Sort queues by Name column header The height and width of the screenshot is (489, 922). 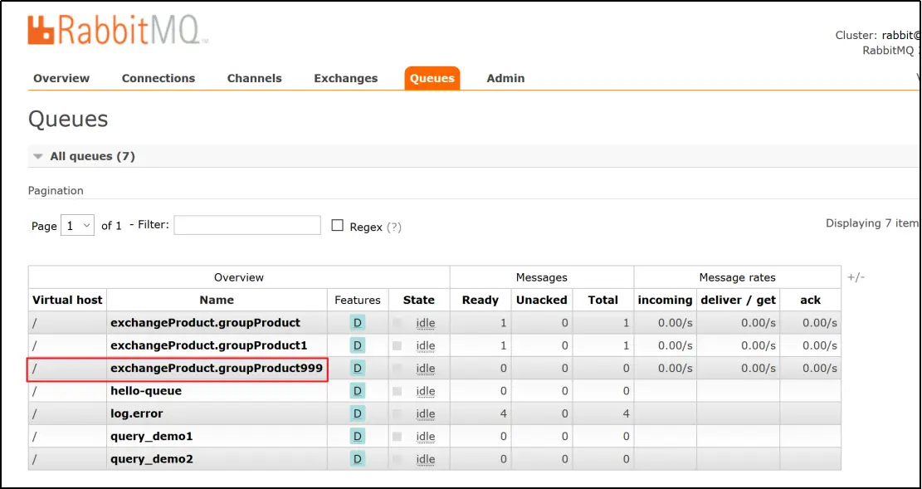[x=217, y=300]
